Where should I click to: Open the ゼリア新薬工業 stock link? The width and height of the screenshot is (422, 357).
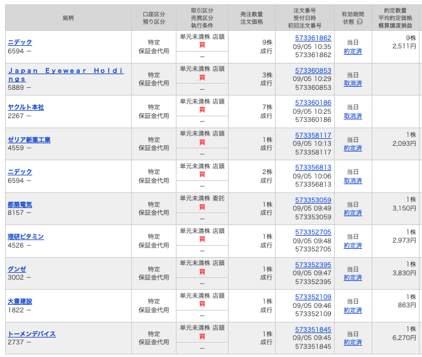[x=29, y=140]
